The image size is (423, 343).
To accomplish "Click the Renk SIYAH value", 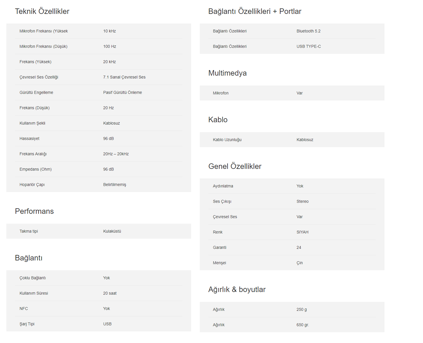I will coord(302,232).
